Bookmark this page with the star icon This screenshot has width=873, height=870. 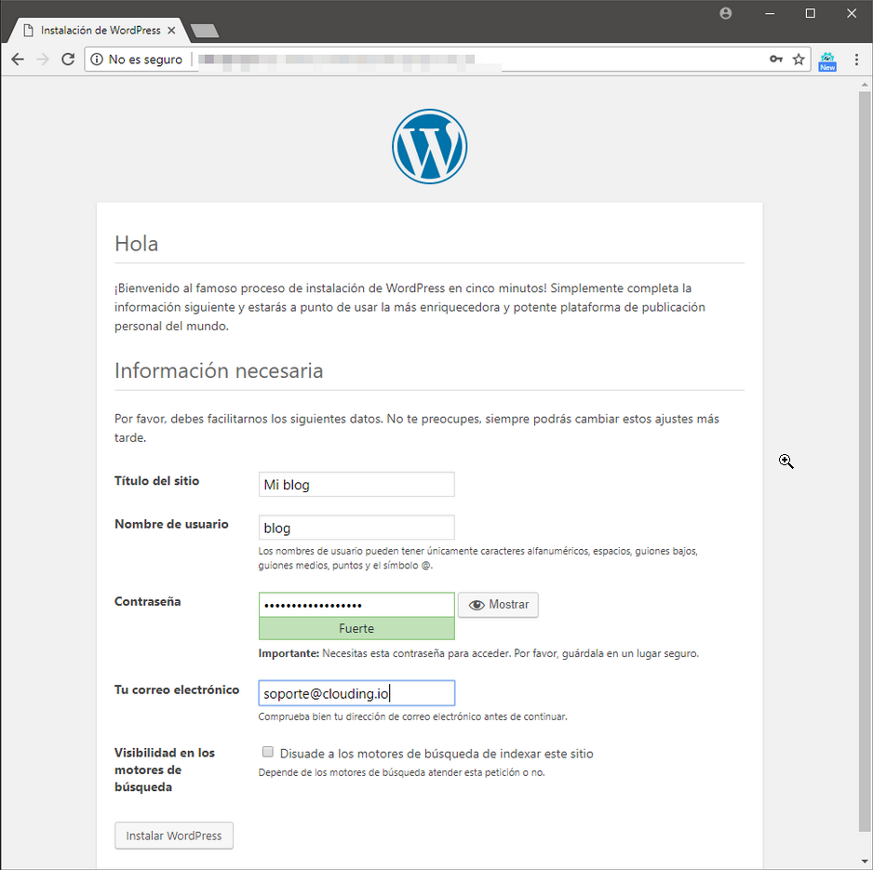click(799, 59)
